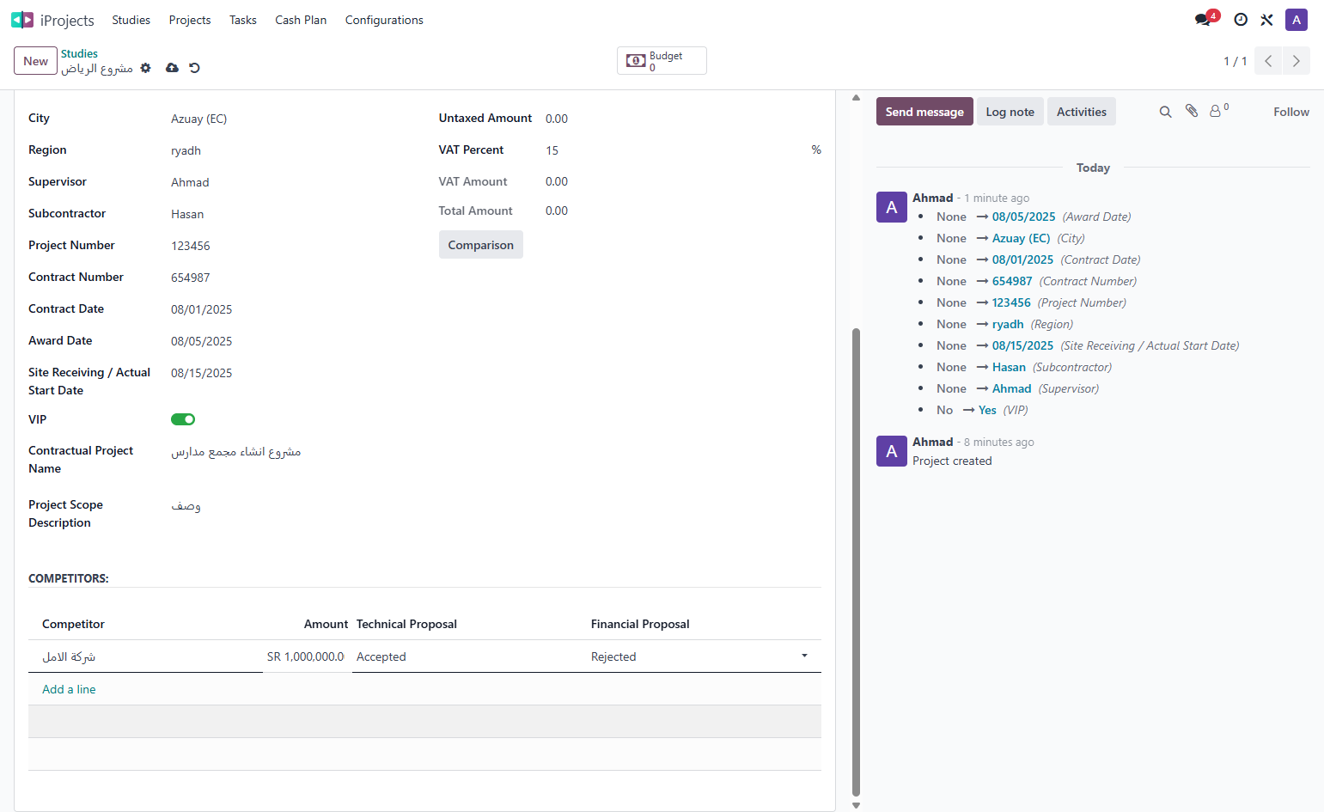This screenshot has width=1324, height=812.
Task: Click competitor name cell شركة الامل
Action: tap(145, 656)
